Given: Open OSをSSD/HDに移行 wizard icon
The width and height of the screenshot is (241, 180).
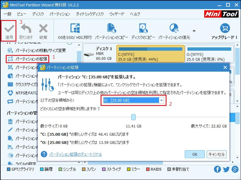Looking at the screenshot, I should pos(75,28).
